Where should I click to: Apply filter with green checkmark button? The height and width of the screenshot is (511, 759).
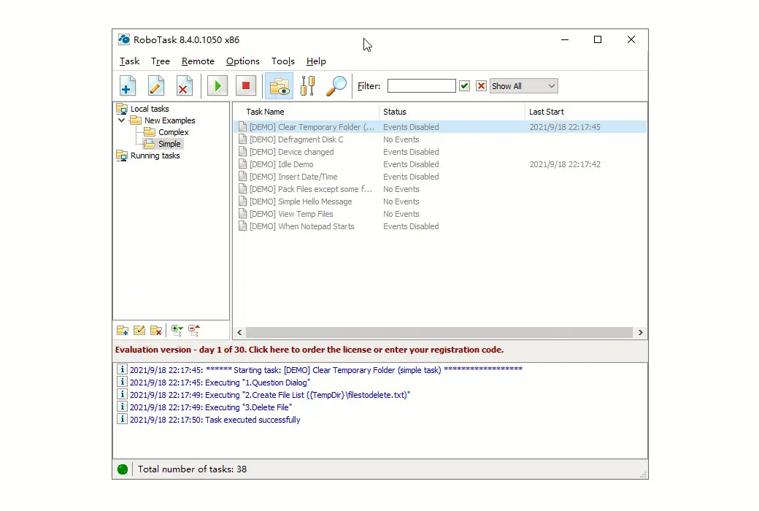pos(465,85)
